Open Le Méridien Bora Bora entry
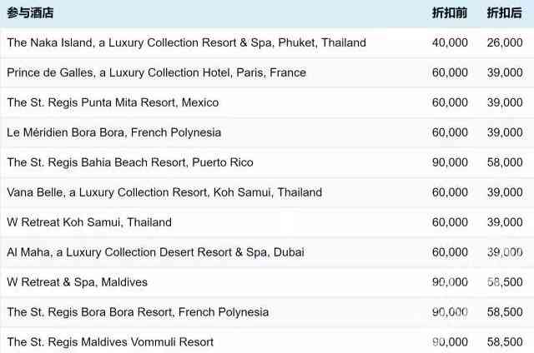This screenshot has width=534, height=353. click(x=113, y=132)
